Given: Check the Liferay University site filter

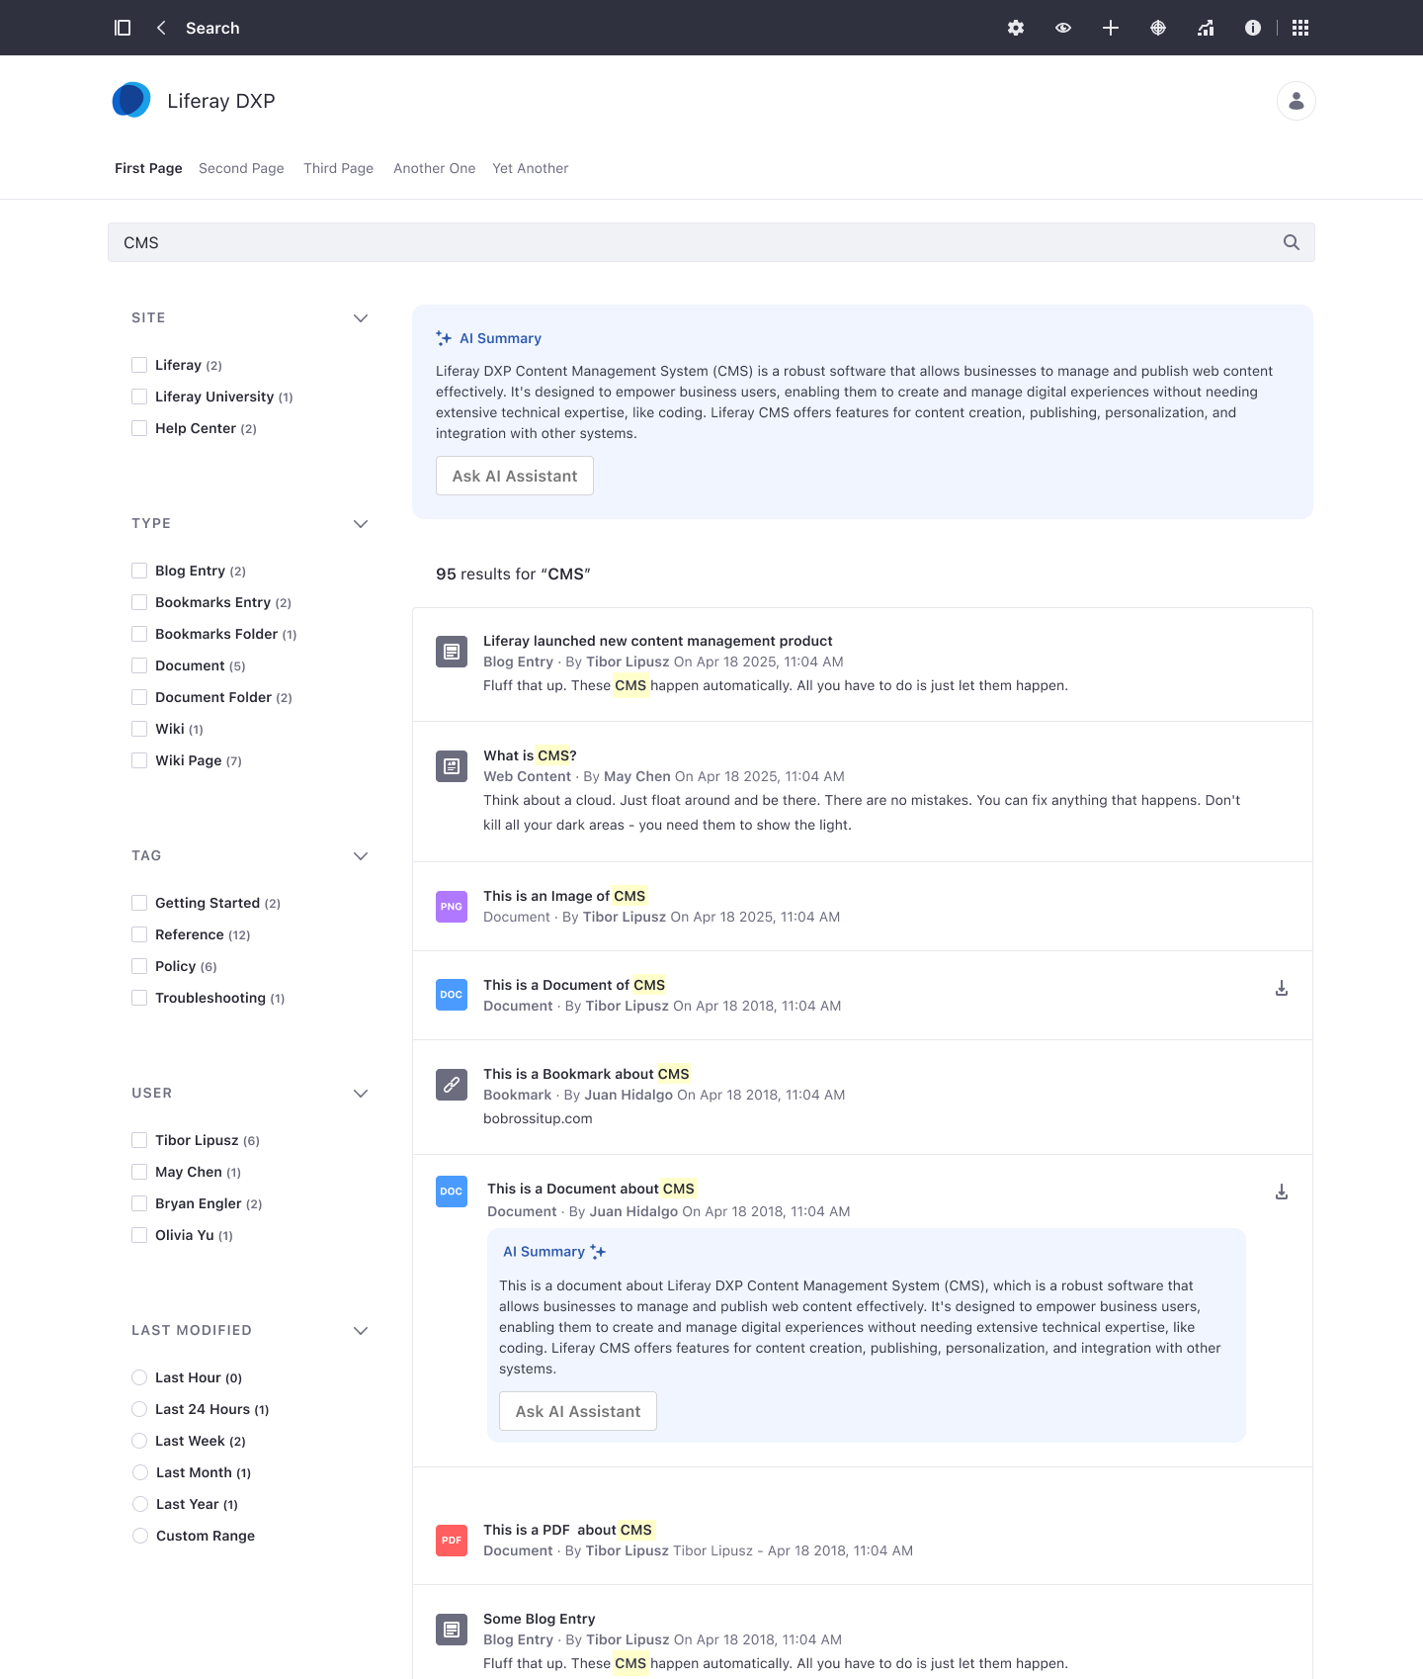Looking at the screenshot, I should [x=139, y=397].
